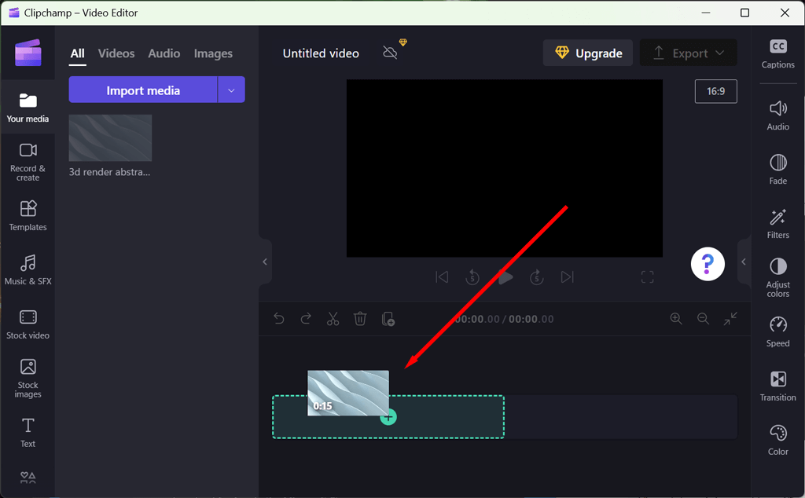Switch to the Audio tab

pyautogui.click(x=164, y=53)
